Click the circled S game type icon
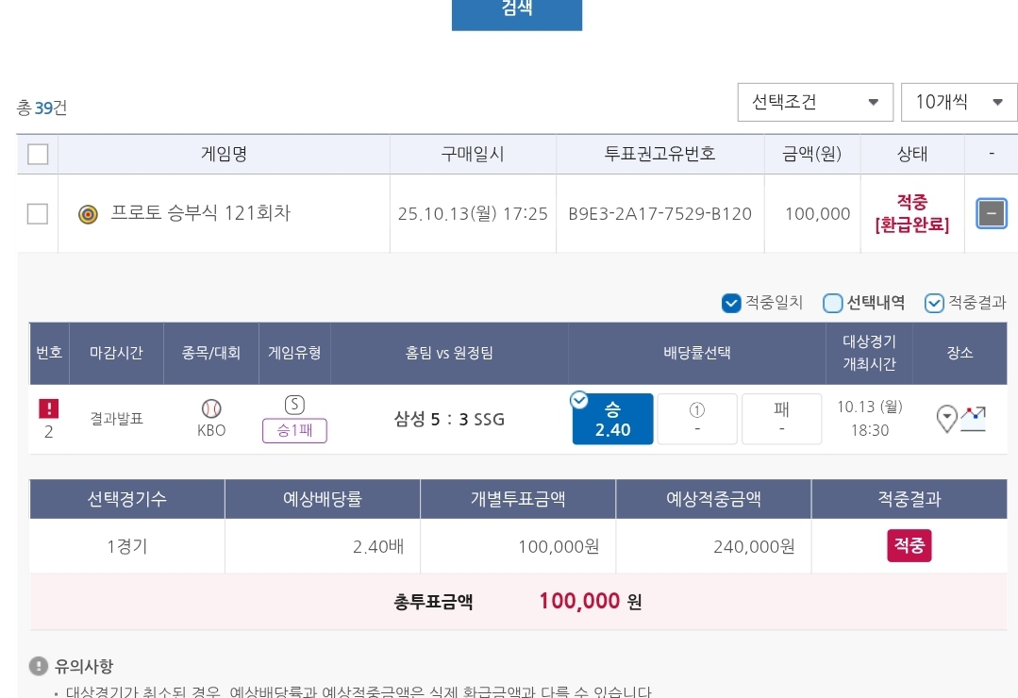Screen dimensions: 1018x698 click(x=294, y=405)
